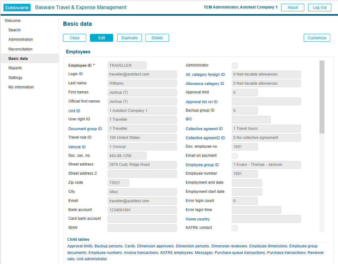This screenshot has height=264, width=338.
Task: Click the Duplicate button
Action: (x=129, y=38)
